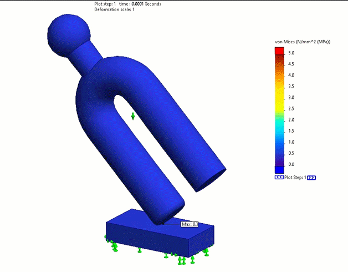Select the sphere atop the part

coord(69,33)
